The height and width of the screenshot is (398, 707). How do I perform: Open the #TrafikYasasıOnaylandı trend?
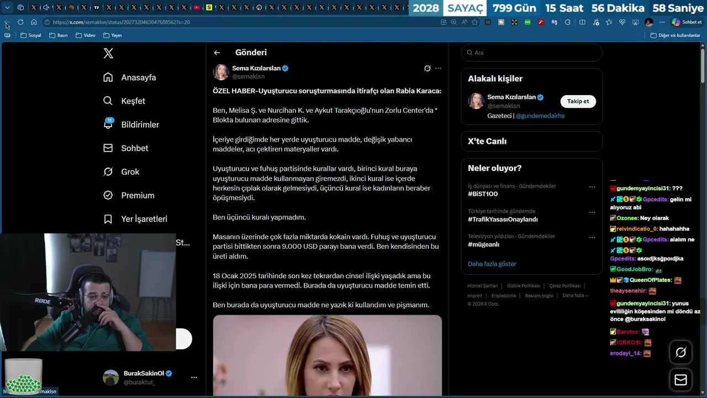(x=503, y=219)
